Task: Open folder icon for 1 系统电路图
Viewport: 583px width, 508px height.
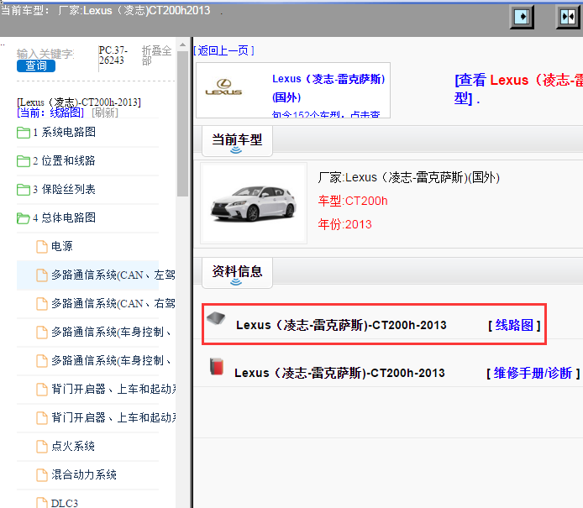Action: point(24,133)
